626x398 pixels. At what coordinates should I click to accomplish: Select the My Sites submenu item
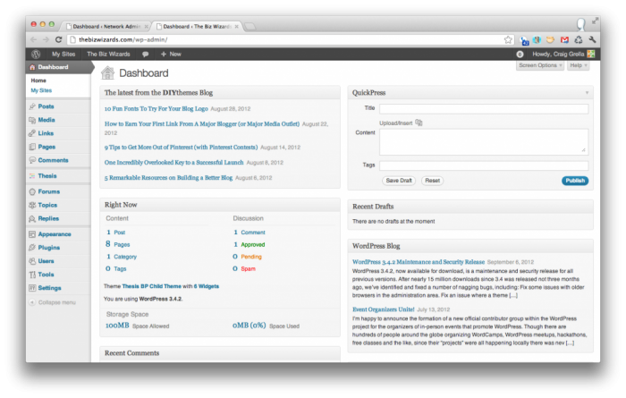click(41, 90)
